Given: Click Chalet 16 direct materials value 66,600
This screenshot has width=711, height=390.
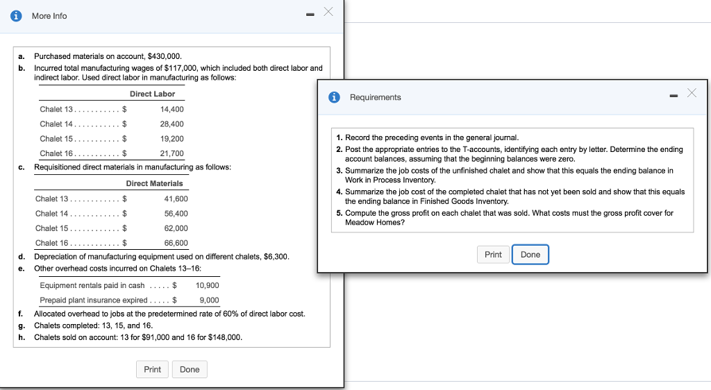Looking at the screenshot, I should pos(176,244).
